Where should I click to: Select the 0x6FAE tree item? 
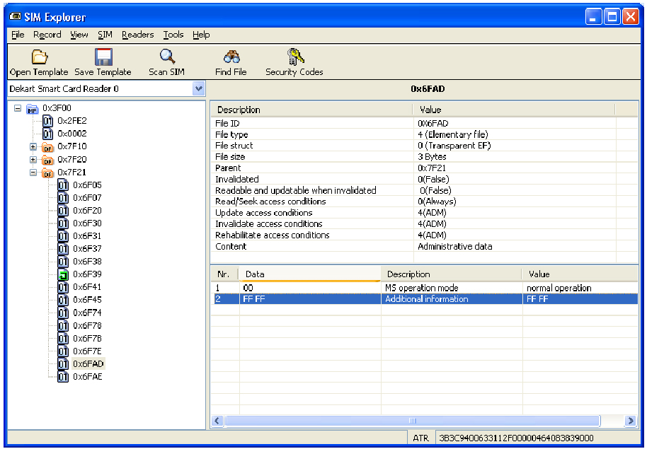(x=88, y=377)
